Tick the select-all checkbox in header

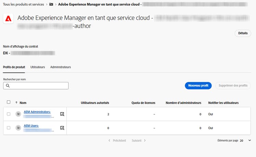(9, 102)
